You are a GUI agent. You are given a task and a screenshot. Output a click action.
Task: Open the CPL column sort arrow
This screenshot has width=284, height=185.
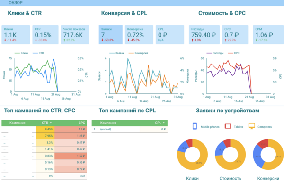click(x=164, y=123)
